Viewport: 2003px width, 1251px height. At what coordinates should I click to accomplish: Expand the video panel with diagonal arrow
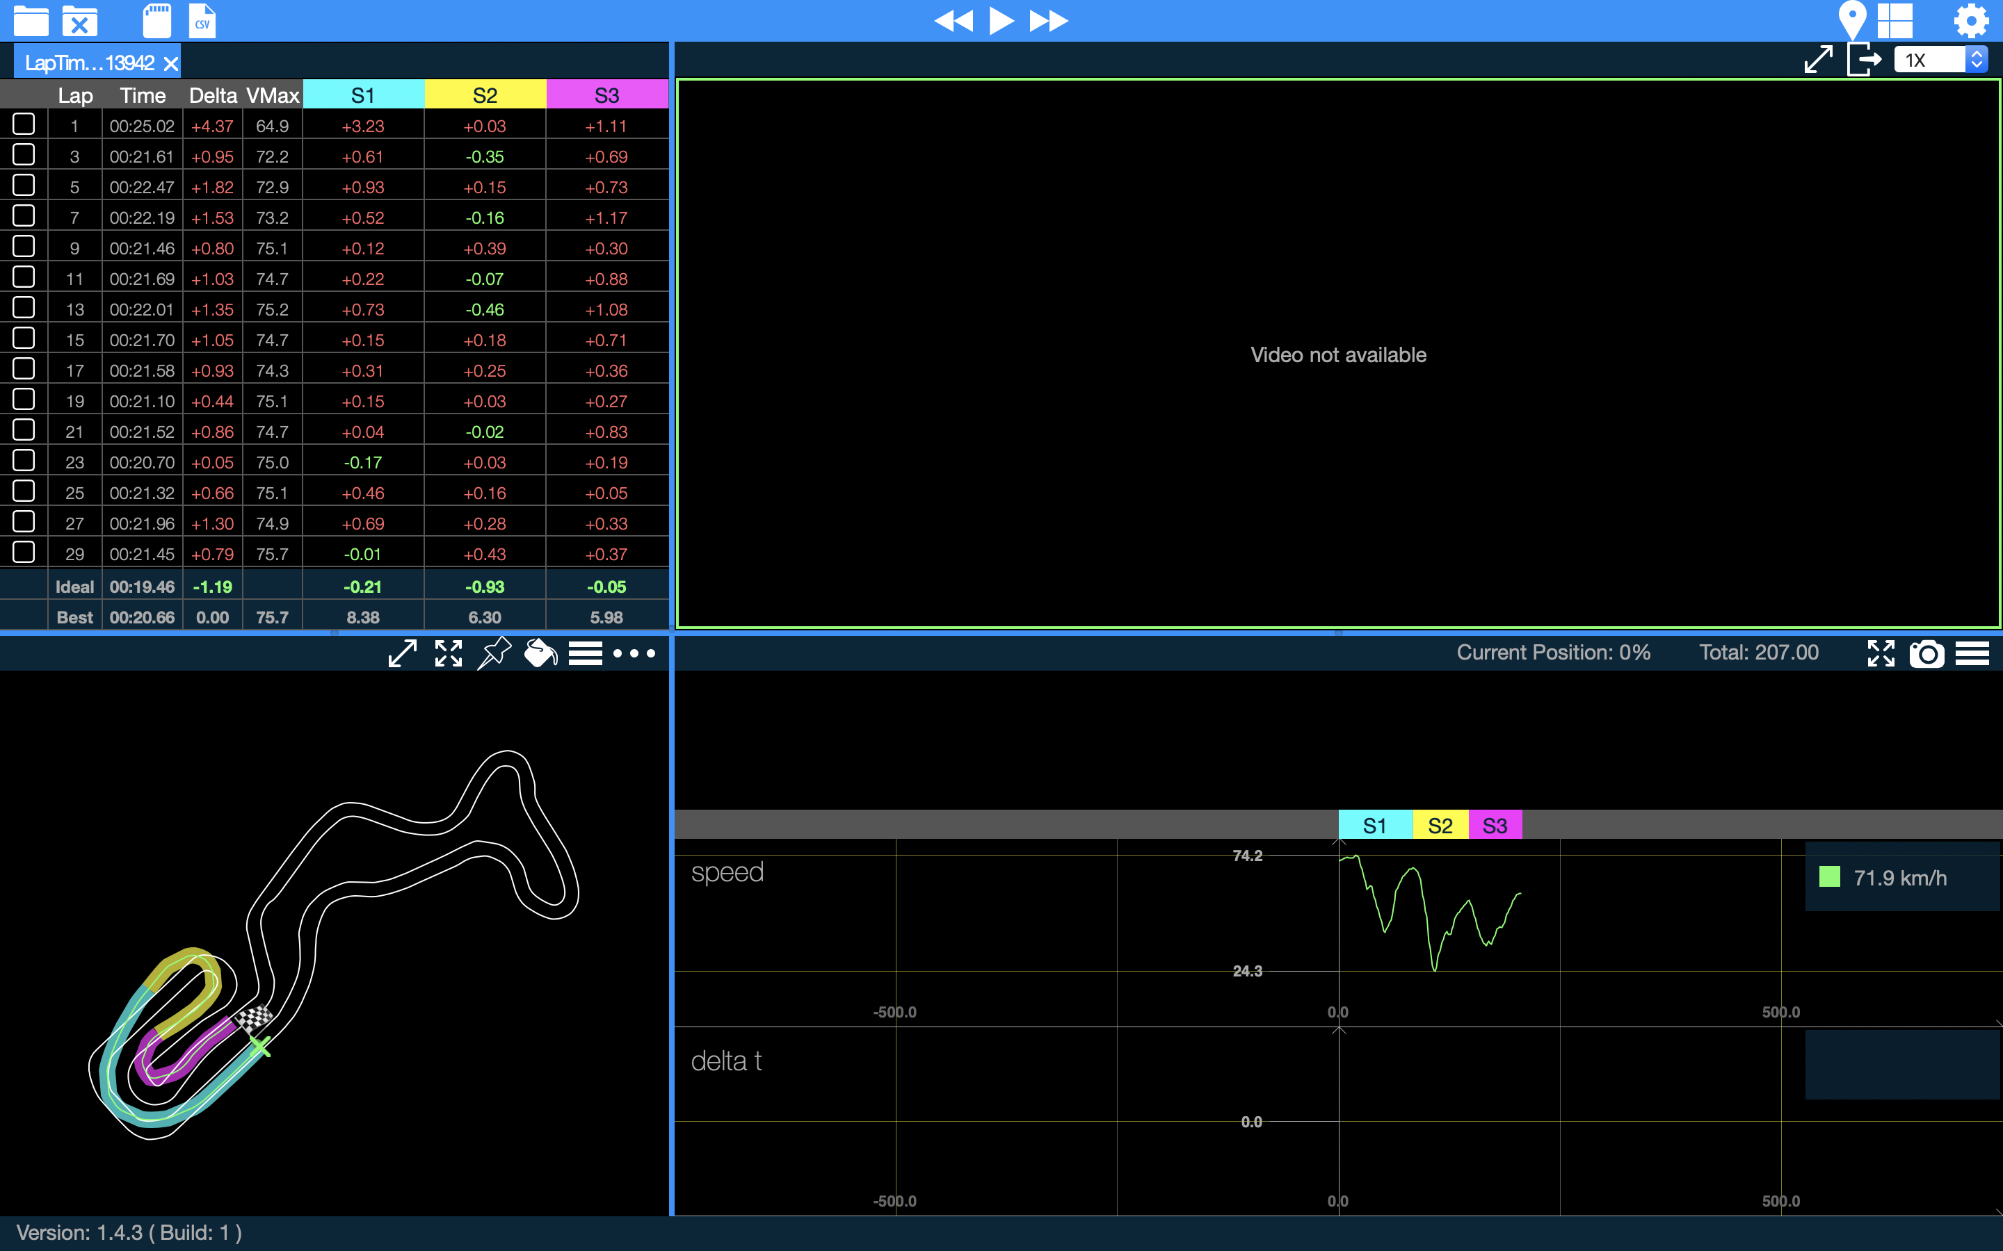click(1817, 60)
